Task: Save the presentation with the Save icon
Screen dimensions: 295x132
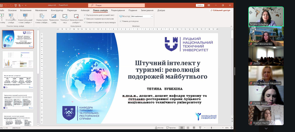Action: (1, 5)
